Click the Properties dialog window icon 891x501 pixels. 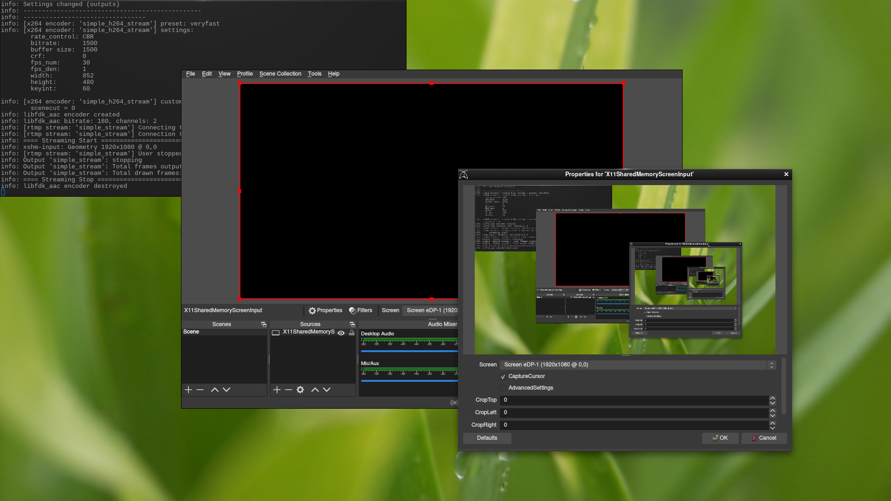(x=464, y=174)
